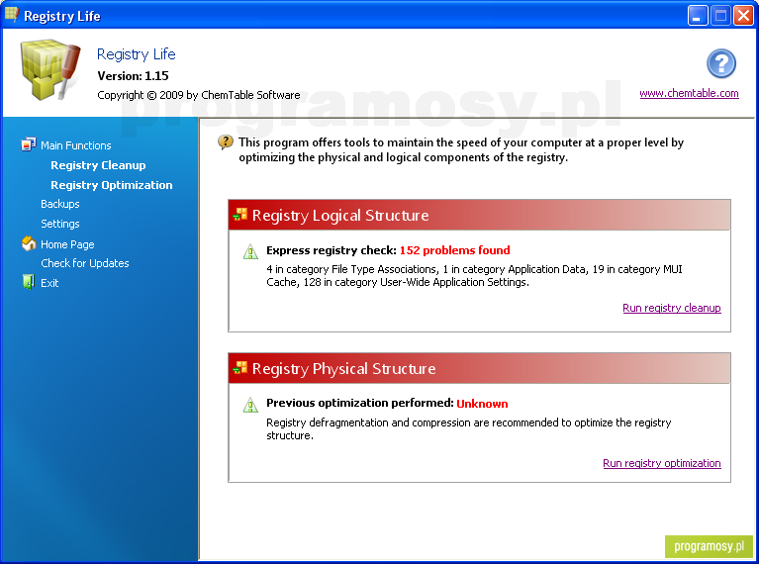Screen dimensions: 759x564
Task: Click the Registry Life heading text
Action: coord(136,54)
